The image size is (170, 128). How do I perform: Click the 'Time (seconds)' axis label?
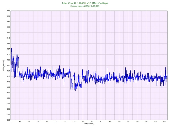89,124
